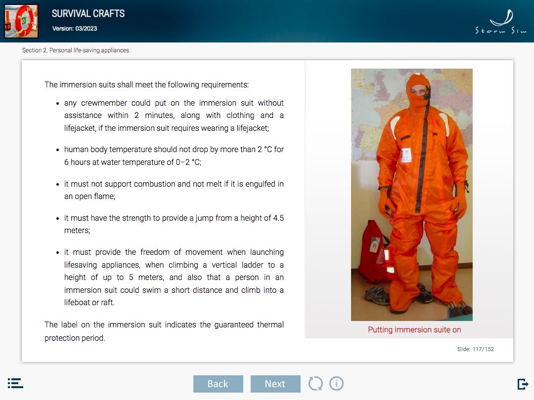This screenshot has height=400, width=534.
Task: Click the bullet about not supporting combustion
Action: [174, 190]
